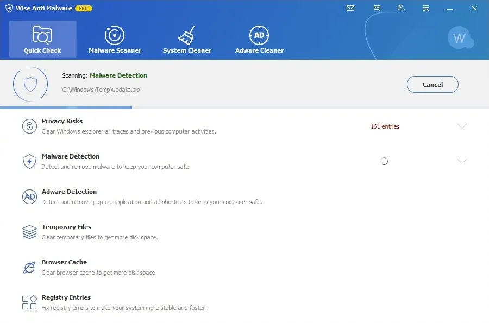Switch to the Quick Check tab
Image resolution: width=489 pixels, height=323 pixels.
[42, 39]
